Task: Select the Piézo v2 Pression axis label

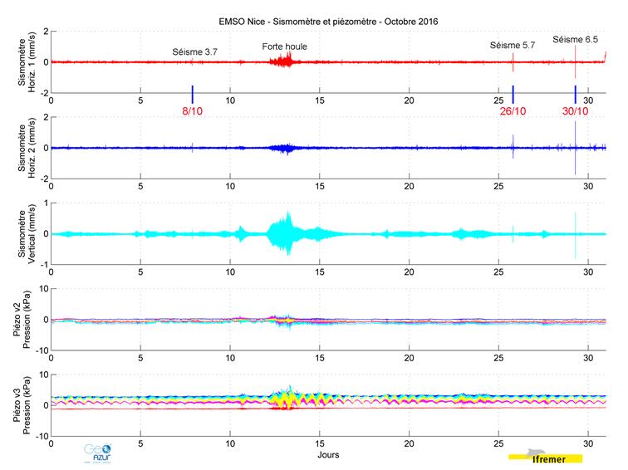Action: pos(24,320)
